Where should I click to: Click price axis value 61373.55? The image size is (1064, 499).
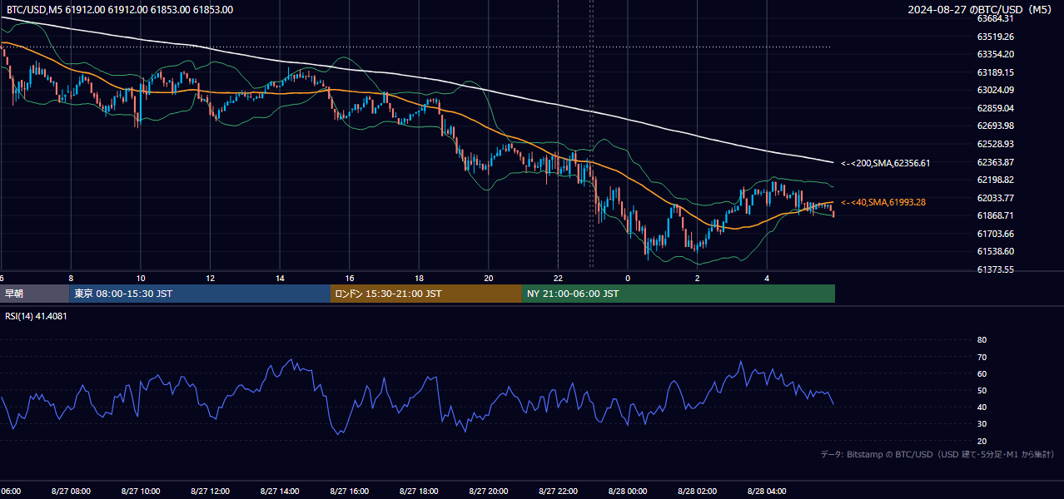(x=995, y=269)
